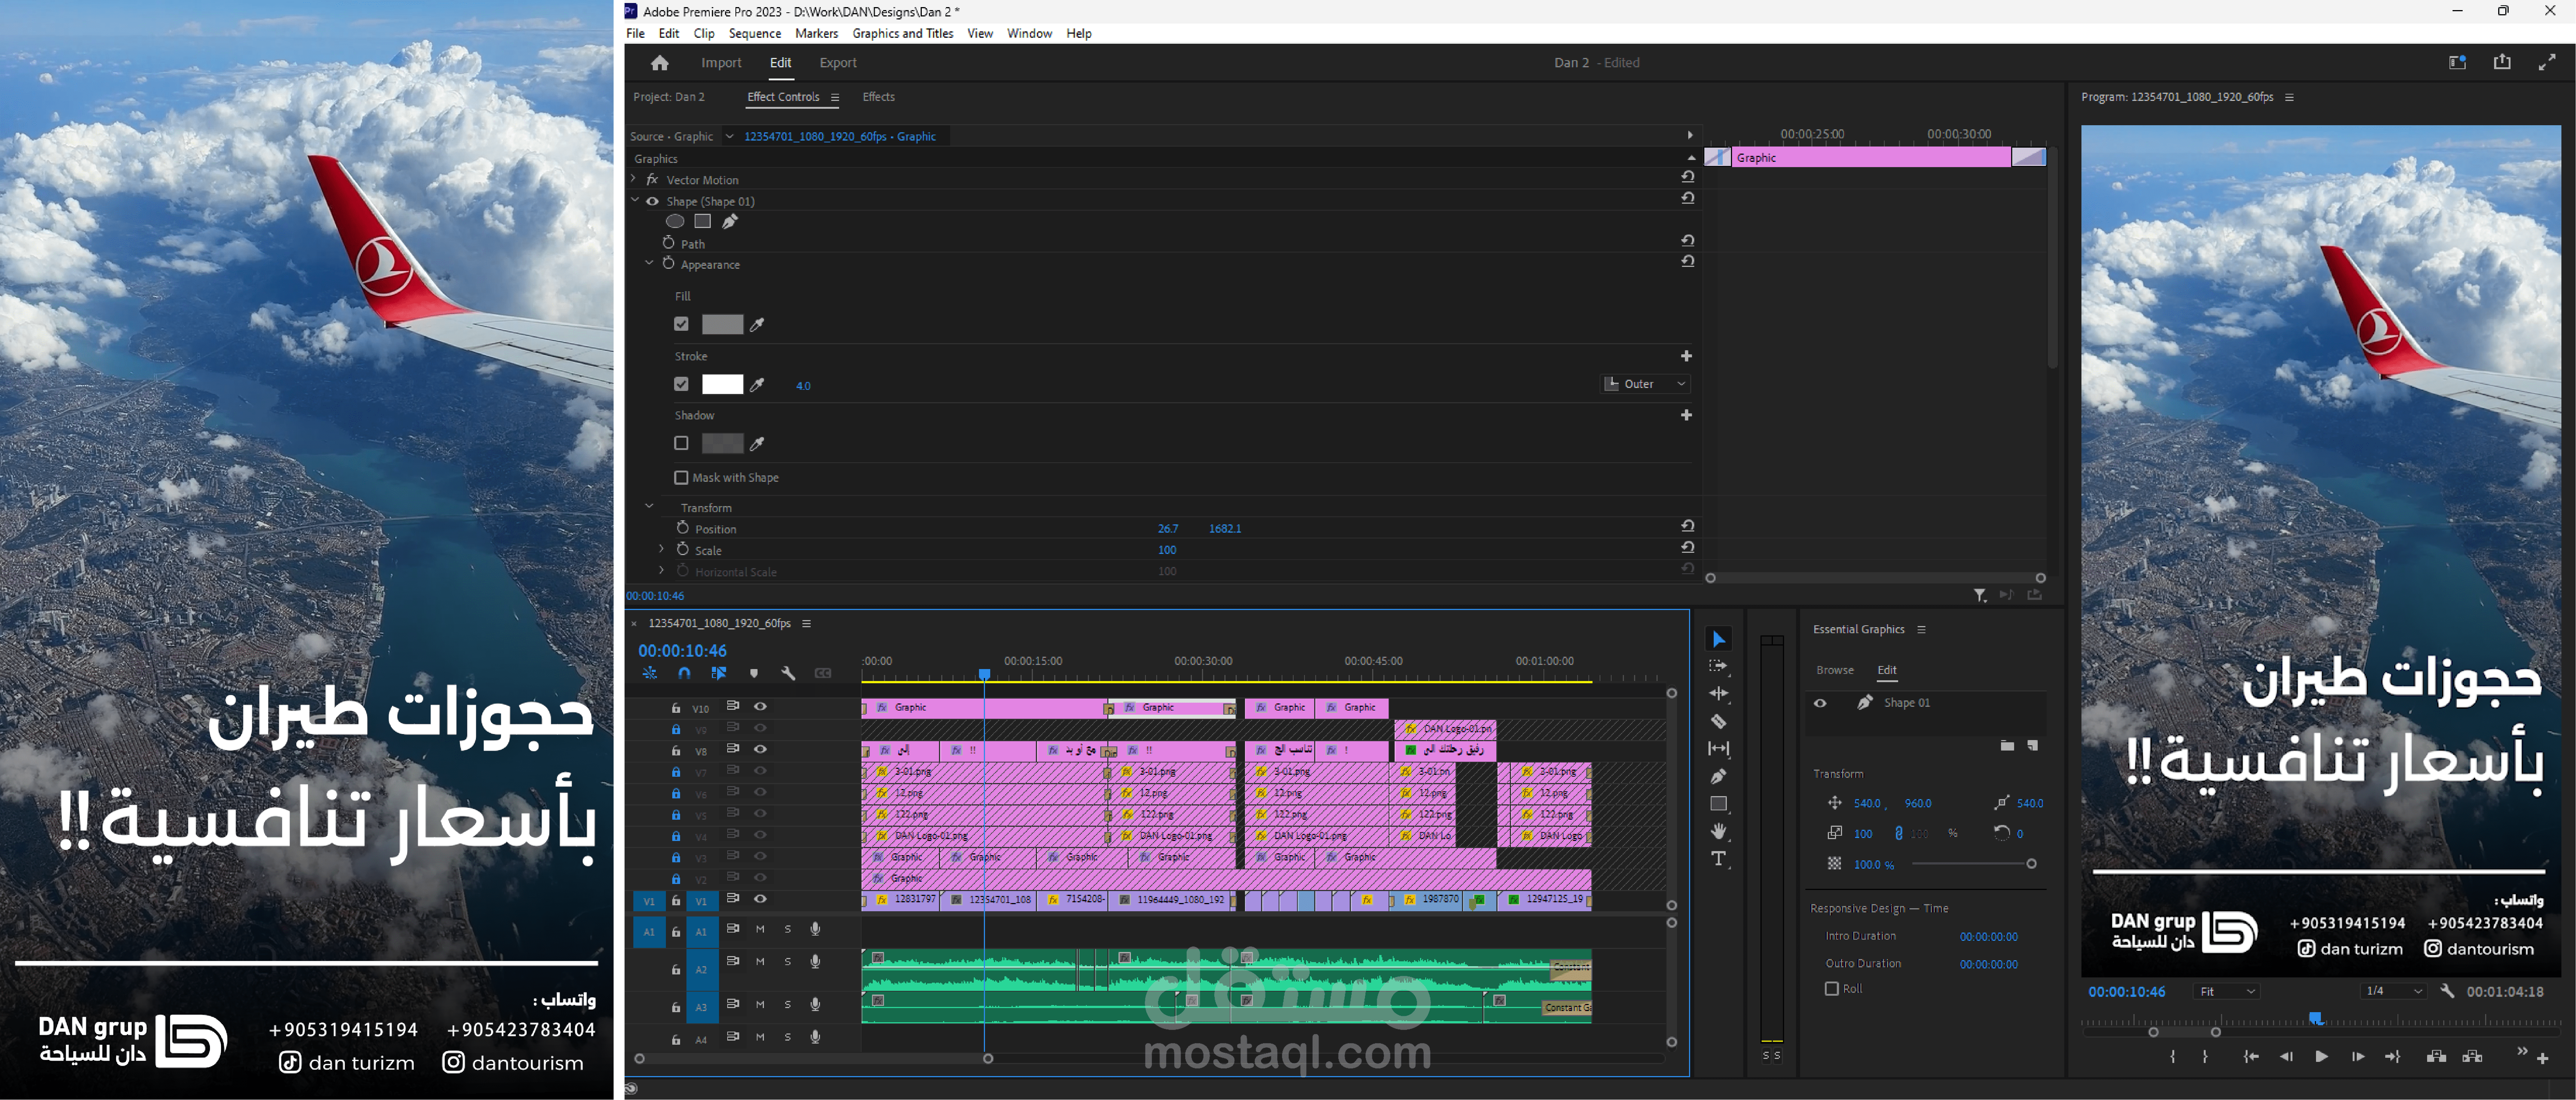Expand the Vector Motion effect

[x=633, y=179]
